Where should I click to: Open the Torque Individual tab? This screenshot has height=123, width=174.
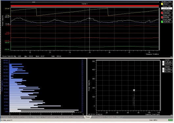(x=63, y=117)
